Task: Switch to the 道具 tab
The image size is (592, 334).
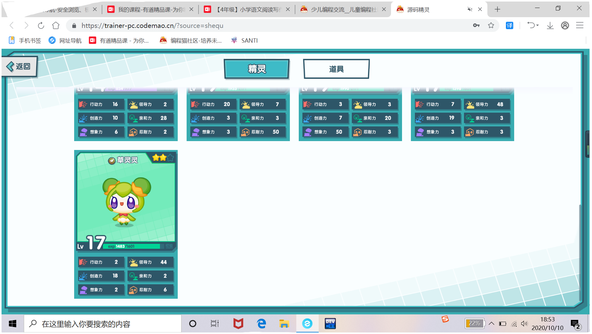Action: pos(336,69)
